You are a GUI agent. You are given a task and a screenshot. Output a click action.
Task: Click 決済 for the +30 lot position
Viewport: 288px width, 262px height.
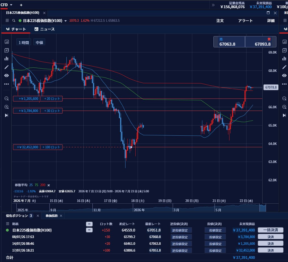(270, 237)
